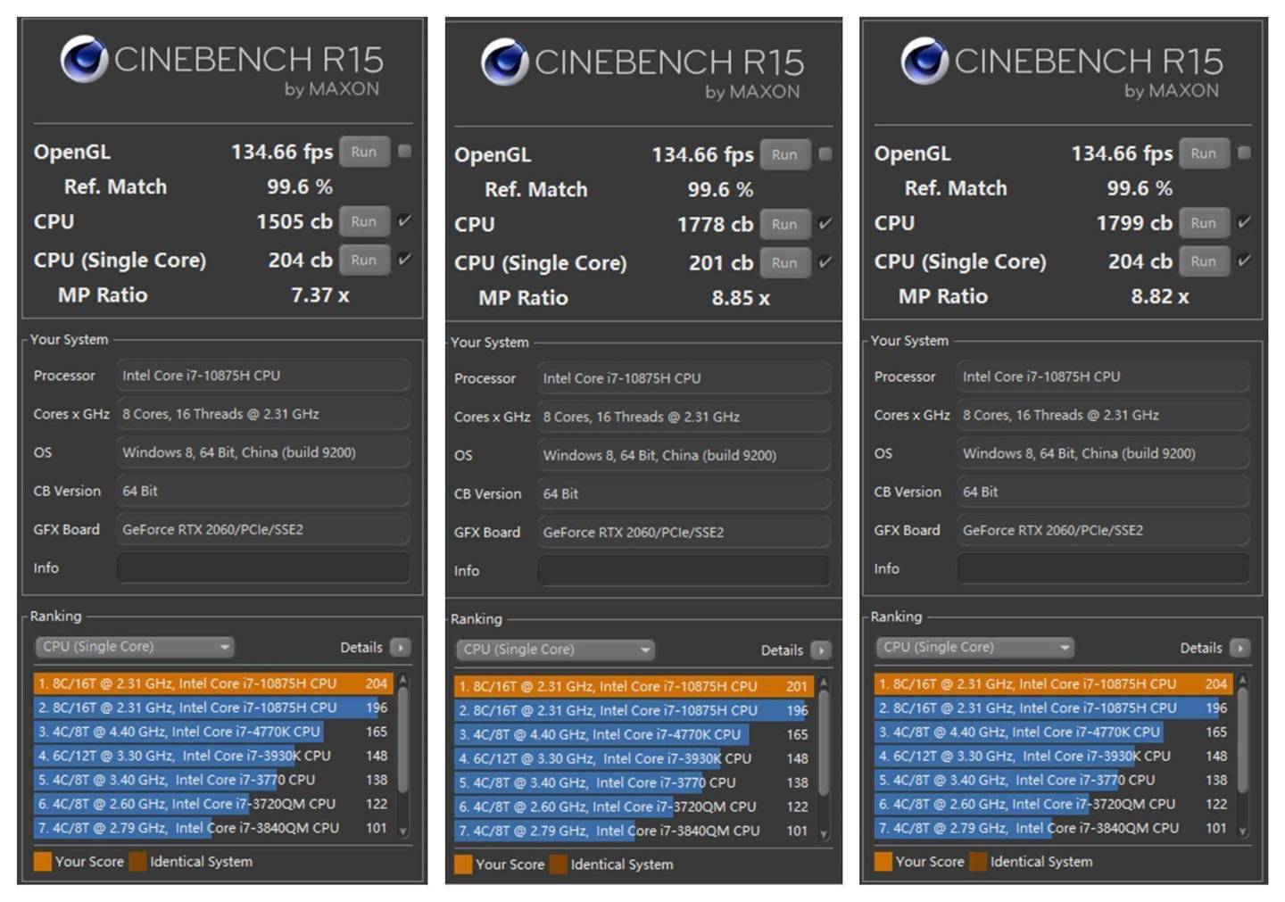Screen dimensions: 1285x902
Task: Click the ranking scrollbar thumb in the middle window
Action: click(x=824, y=742)
